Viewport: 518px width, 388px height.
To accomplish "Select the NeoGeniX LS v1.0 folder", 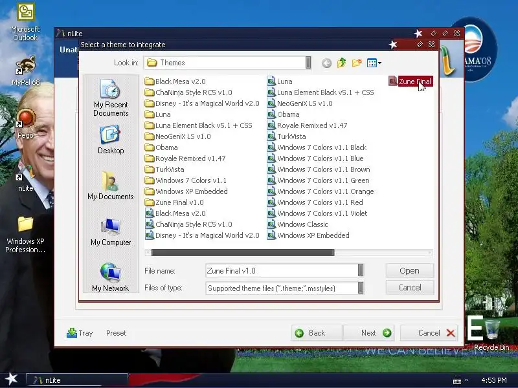I will (178, 136).
